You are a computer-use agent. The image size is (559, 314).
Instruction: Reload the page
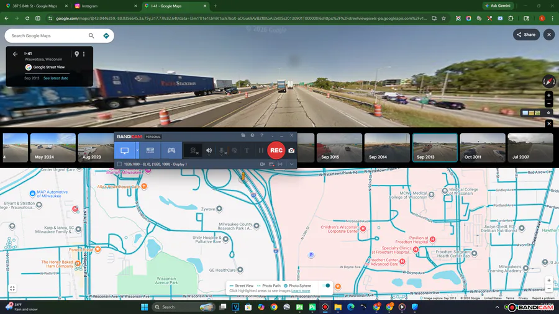click(27, 18)
